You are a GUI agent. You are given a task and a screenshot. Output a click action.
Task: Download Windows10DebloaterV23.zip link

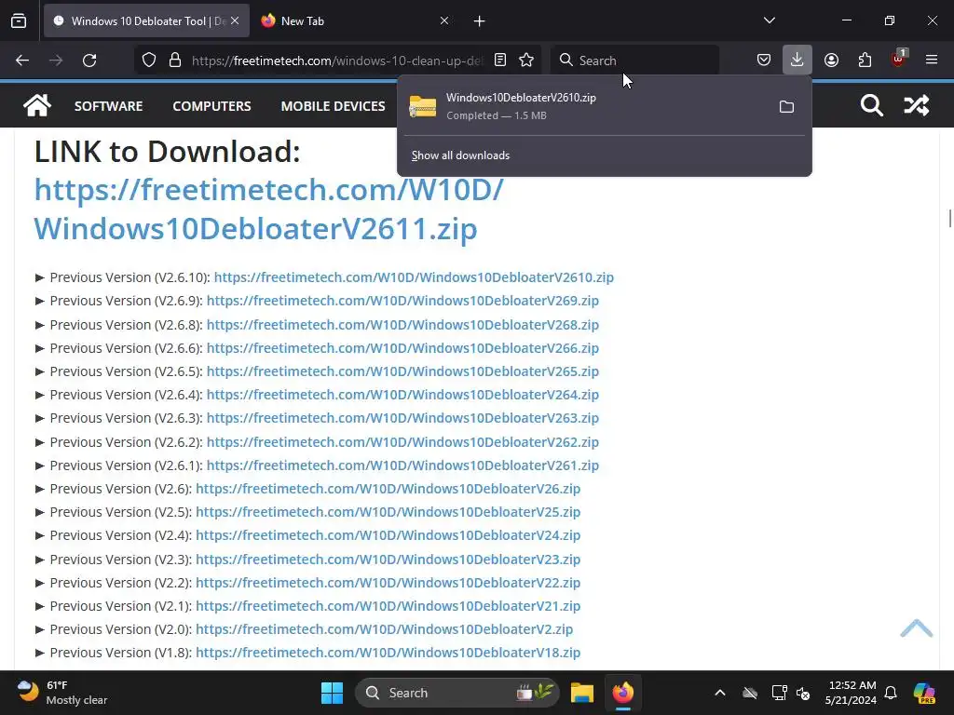point(388,560)
